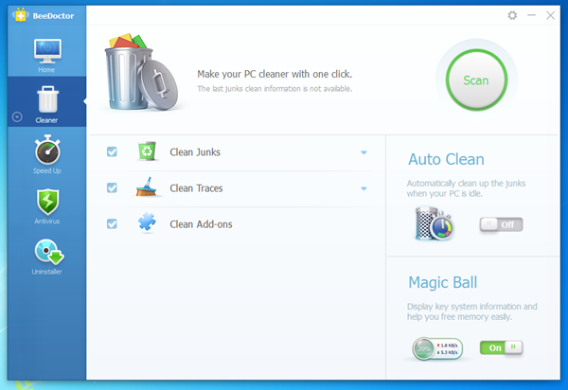Close the BeeDoctor window

click(551, 15)
